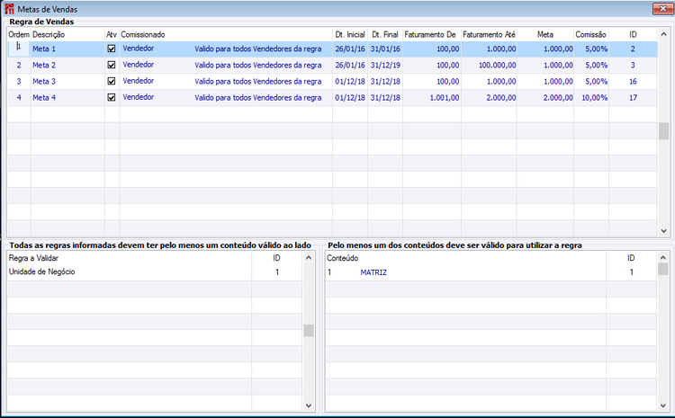The width and height of the screenshot is (675, 418).
Task: Close the Metas de Vendas window
Action: 663,9
